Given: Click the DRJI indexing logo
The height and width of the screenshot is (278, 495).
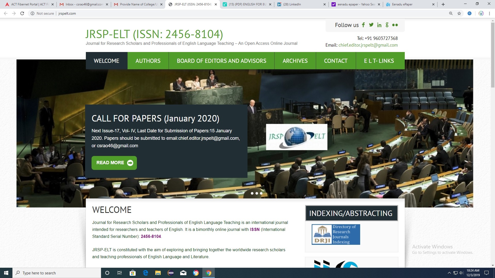Looking at the screenshot, I should pos(336,234).
